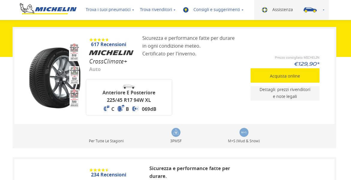
Task: Click the 3PMSF snowflake mountain icon
Action: (x=176, y=132)
